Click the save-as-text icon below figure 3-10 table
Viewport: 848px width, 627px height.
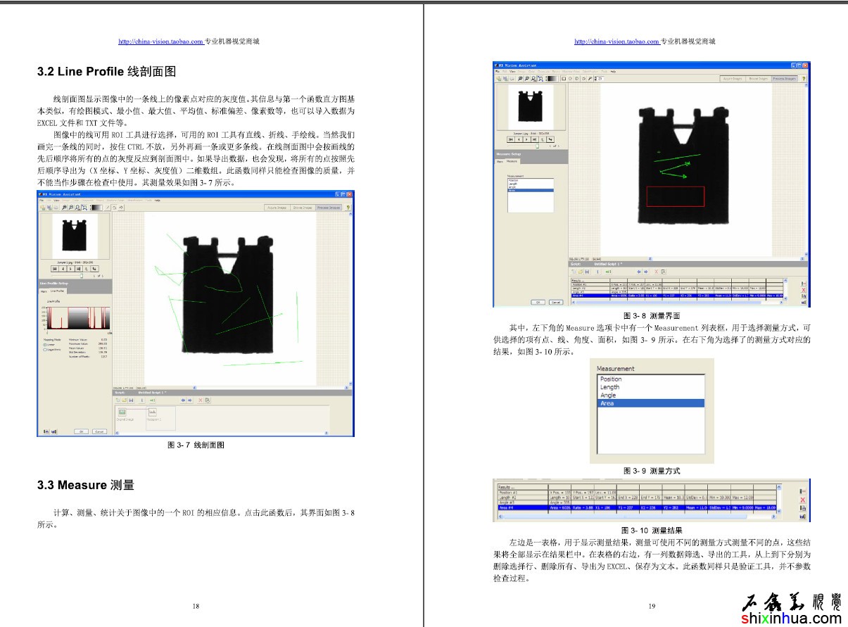[803, 517]
